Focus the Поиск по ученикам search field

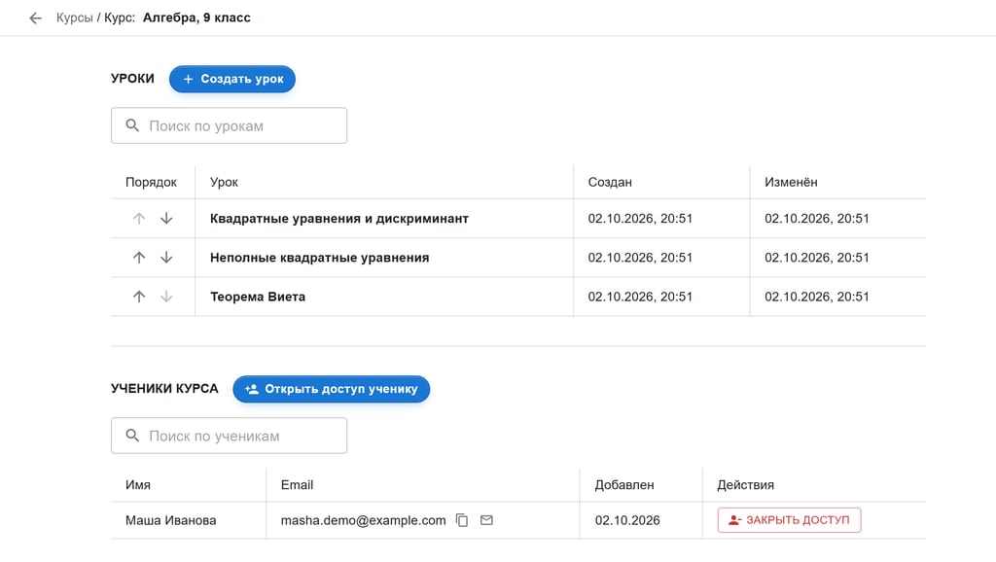[229, 436]
